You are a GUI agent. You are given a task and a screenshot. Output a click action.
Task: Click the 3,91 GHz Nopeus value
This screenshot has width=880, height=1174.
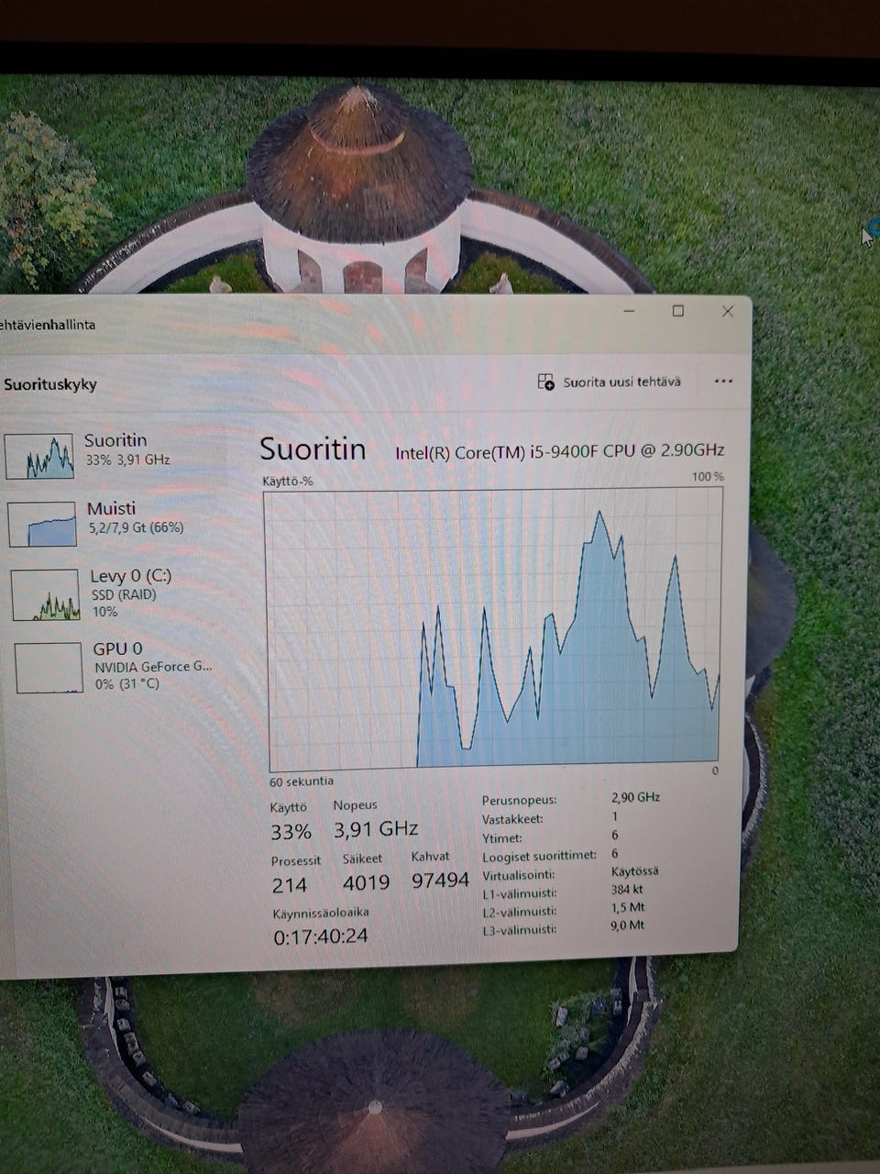[x=375, y=829]
